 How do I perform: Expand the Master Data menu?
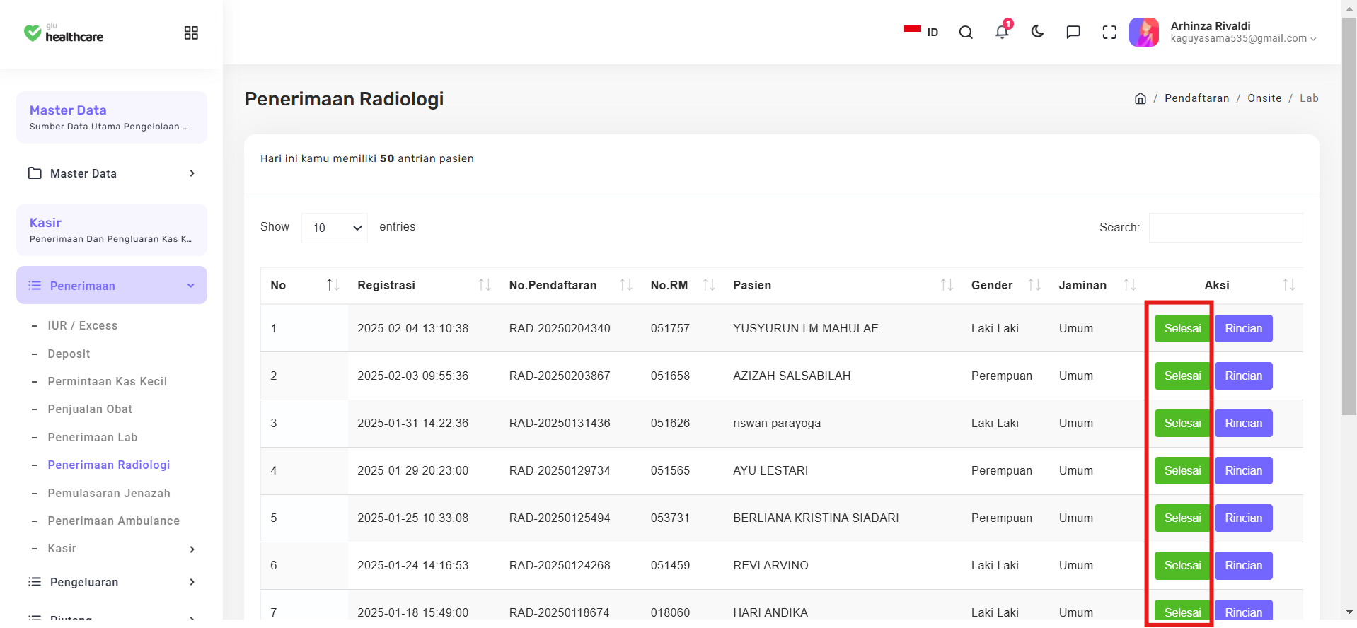(x=112, y=173)
